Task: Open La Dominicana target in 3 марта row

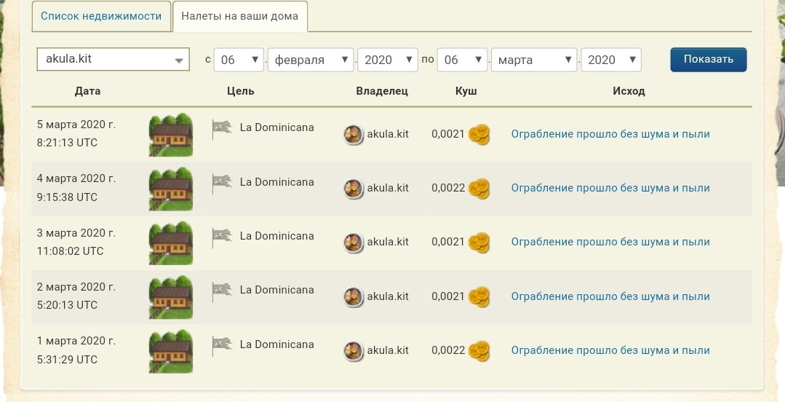Action: click(276, 236)
